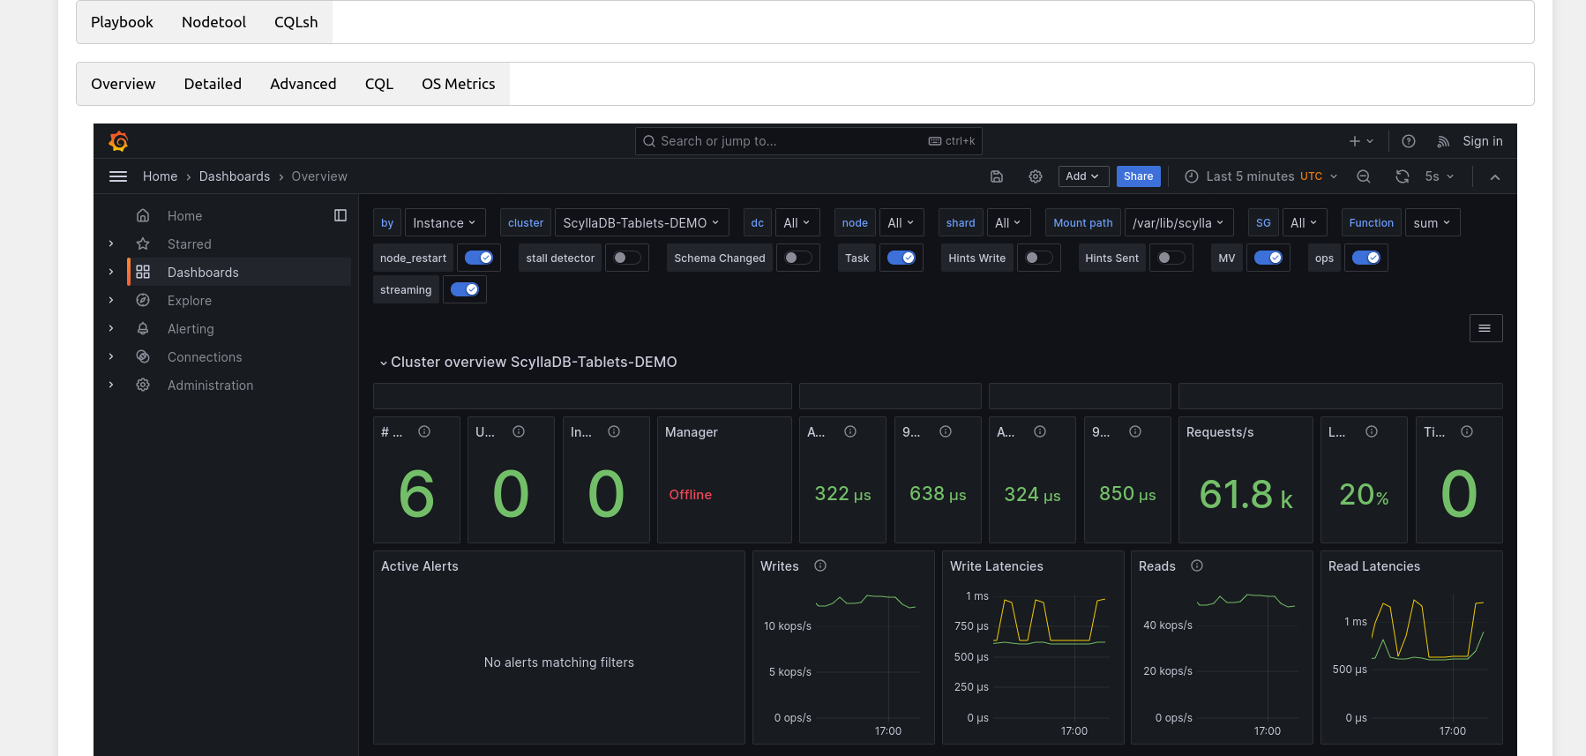Viewport: 1586px width, 756px height.
Task: Toggle the MV switch
Action: click(x=1268, y=258)
